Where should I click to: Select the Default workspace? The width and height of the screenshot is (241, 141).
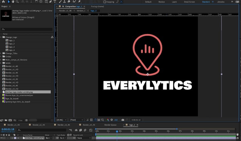(148, 2)
